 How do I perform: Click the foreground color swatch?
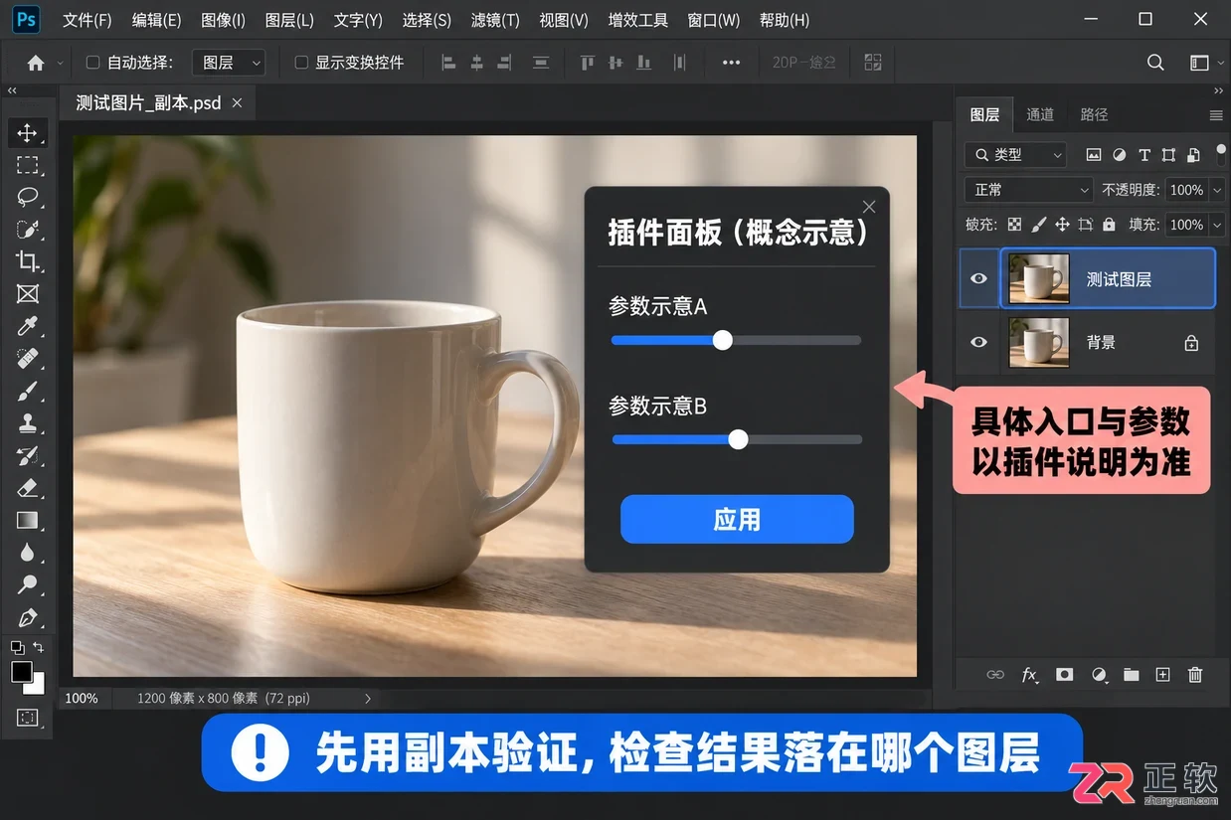(x=22, y=673)
